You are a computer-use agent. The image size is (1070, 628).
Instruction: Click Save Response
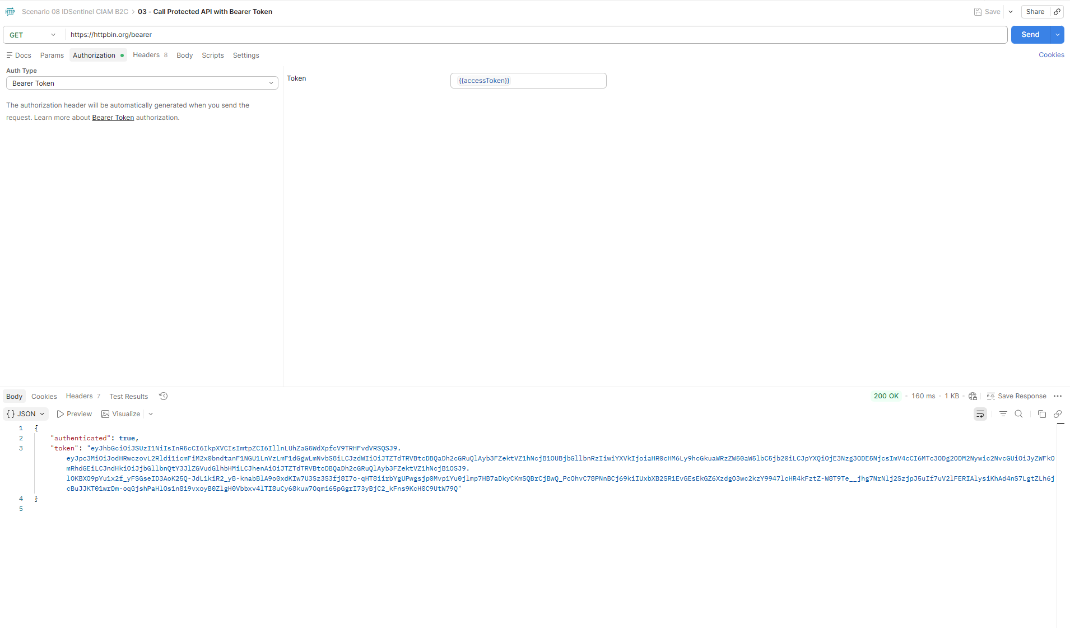(x=1016, y=396)
